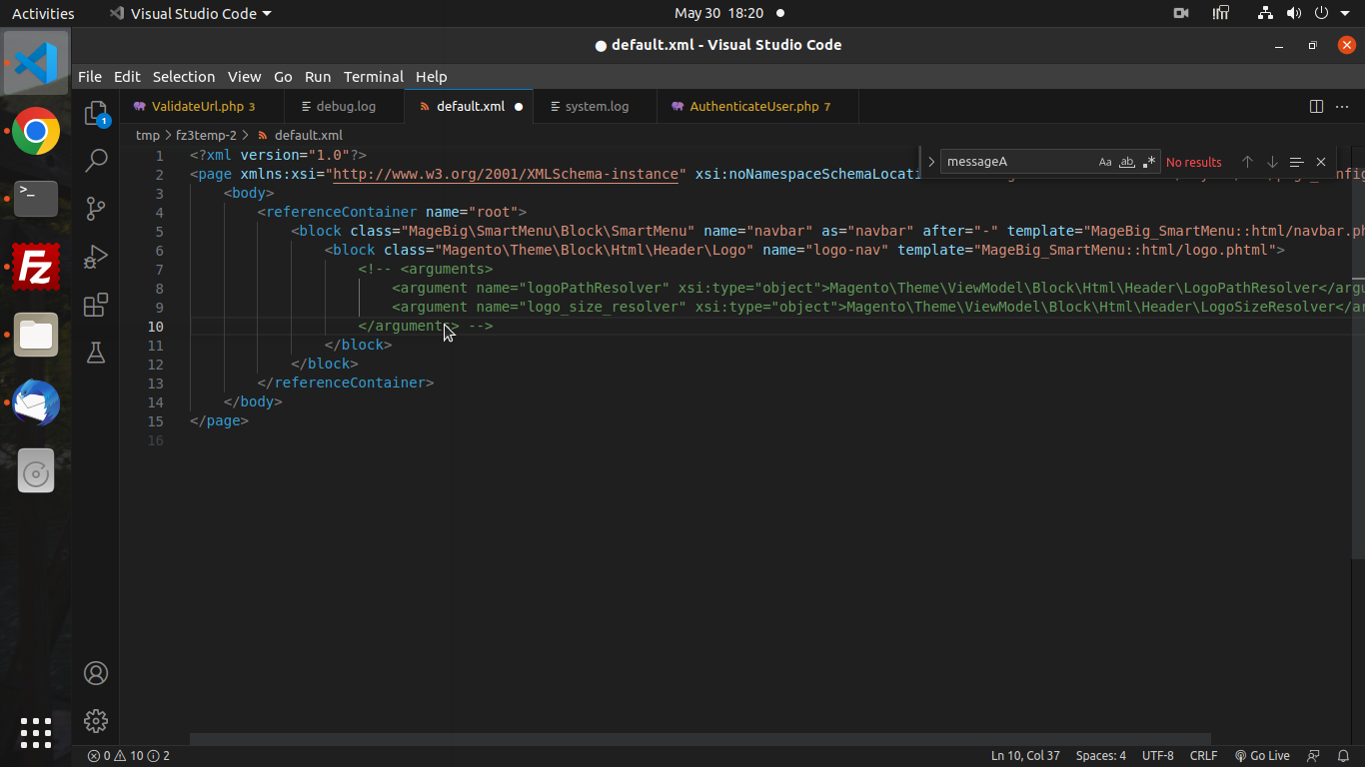The width and height of the screenshot is (1365, 767).
Task: Toggle Match Case in find widget
Action: click(x=1104, y=162)
